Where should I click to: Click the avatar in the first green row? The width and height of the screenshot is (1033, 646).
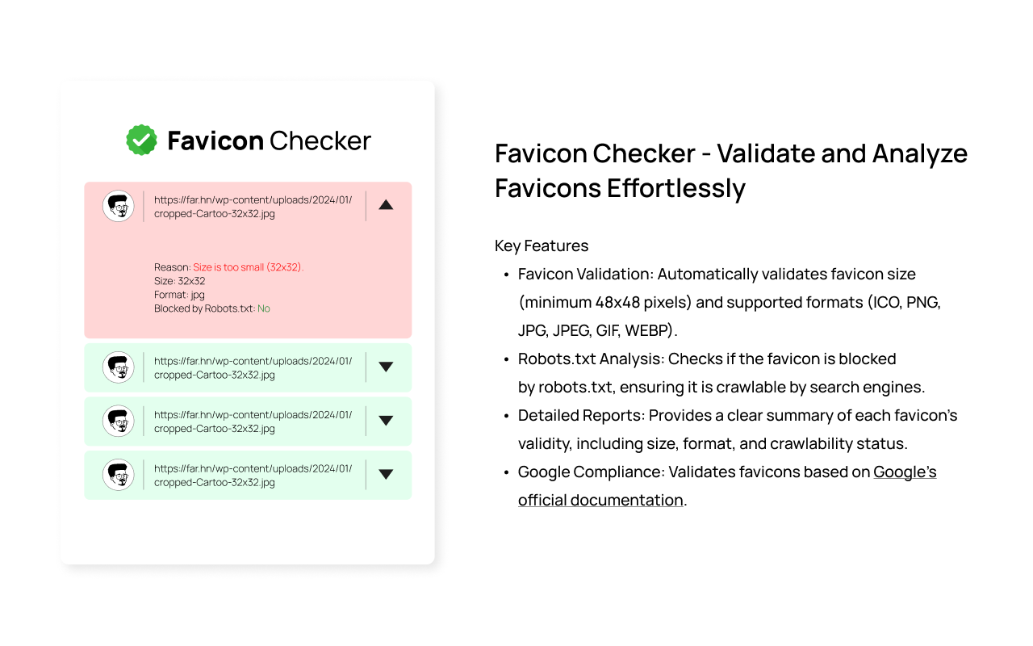coord(119,367)
